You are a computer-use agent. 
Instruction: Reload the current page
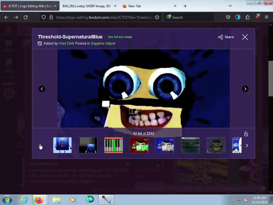(26, 17)
